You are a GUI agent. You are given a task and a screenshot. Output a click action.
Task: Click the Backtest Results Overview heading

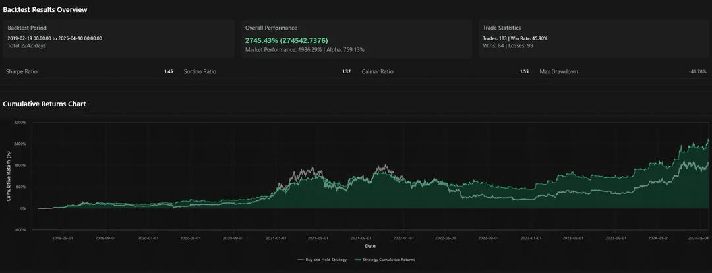tap(45, 9)
